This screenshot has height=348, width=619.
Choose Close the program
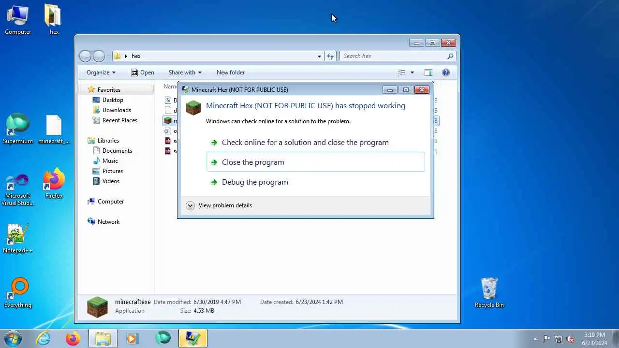[x=315, y=162]
